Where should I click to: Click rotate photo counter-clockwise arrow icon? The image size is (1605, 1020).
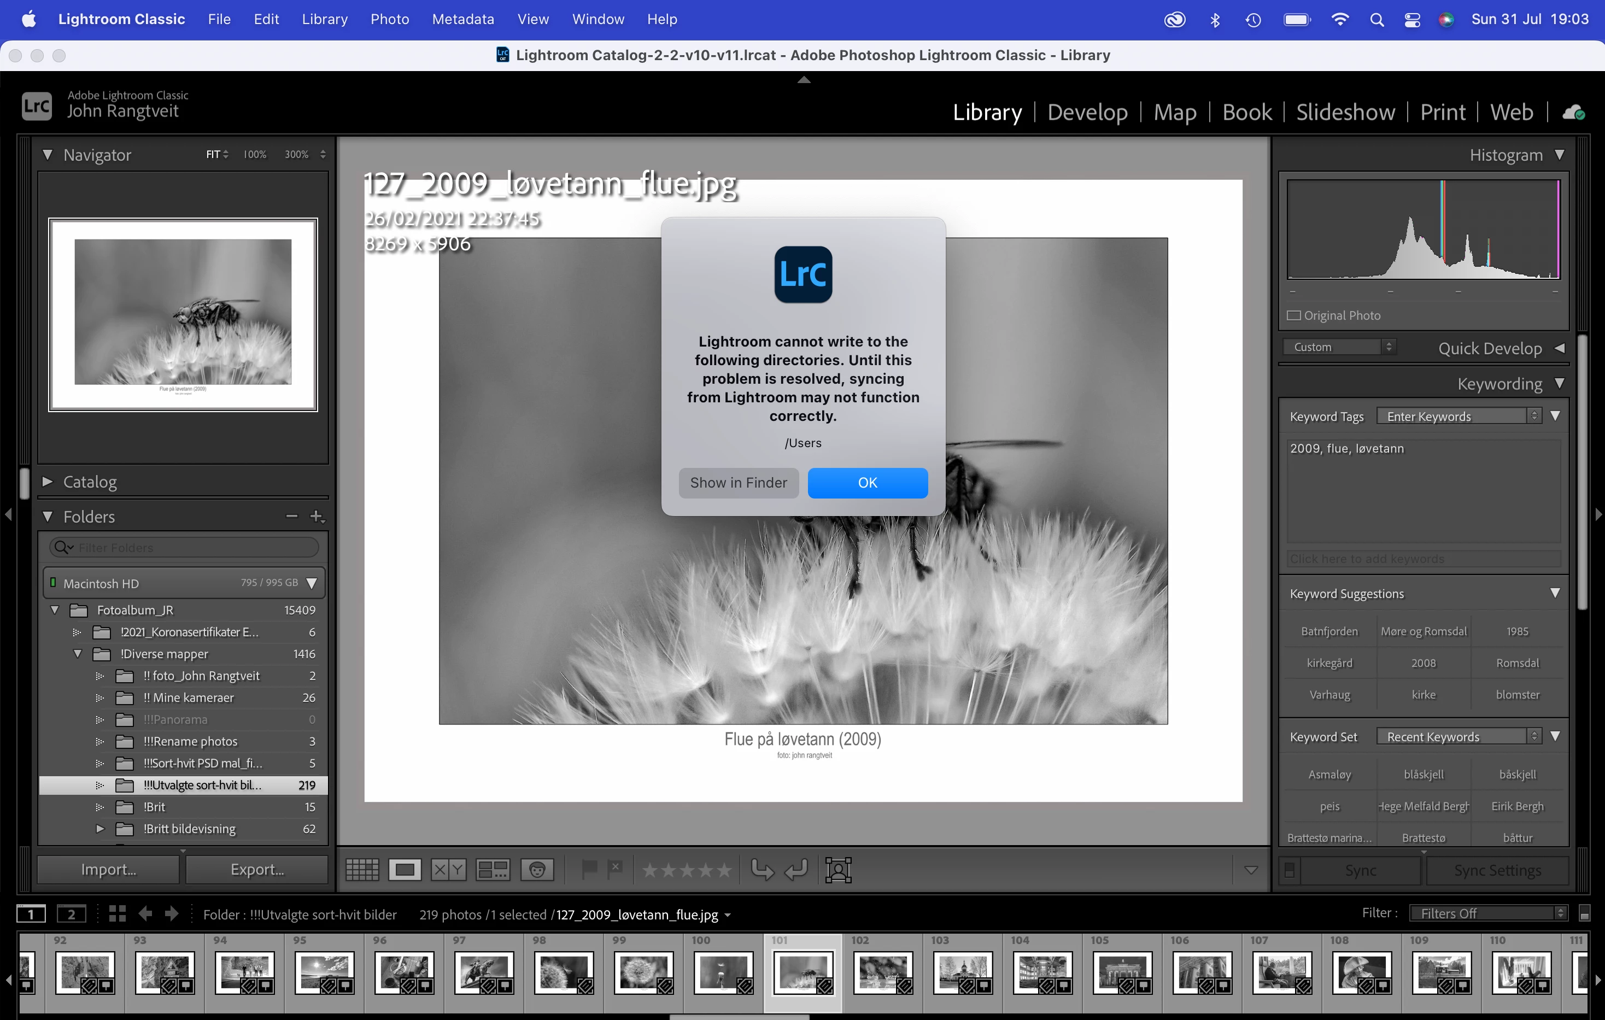pyautogui.click(x=762, y=869)
